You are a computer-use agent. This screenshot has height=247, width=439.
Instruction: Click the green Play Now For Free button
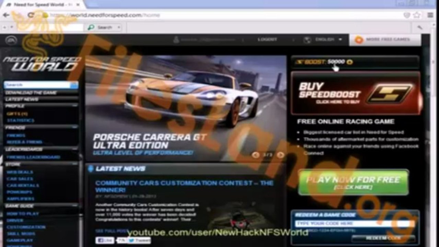(x=353, y=182)
